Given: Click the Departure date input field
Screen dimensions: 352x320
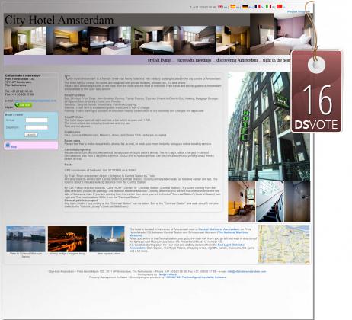Looking at the screenshot, I should 37,127.
